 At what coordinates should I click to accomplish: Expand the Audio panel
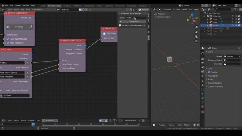[210, 79]
